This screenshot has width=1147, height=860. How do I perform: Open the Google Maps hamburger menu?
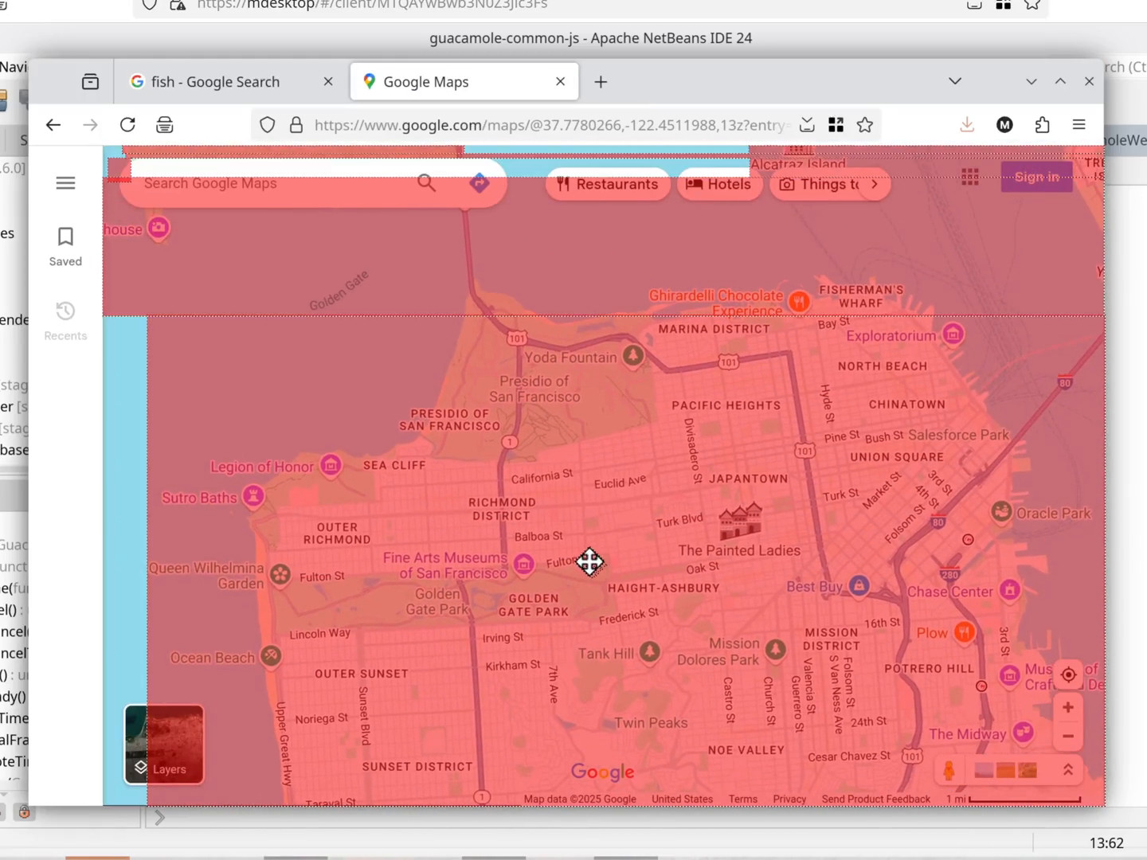(x=65, y=183)
